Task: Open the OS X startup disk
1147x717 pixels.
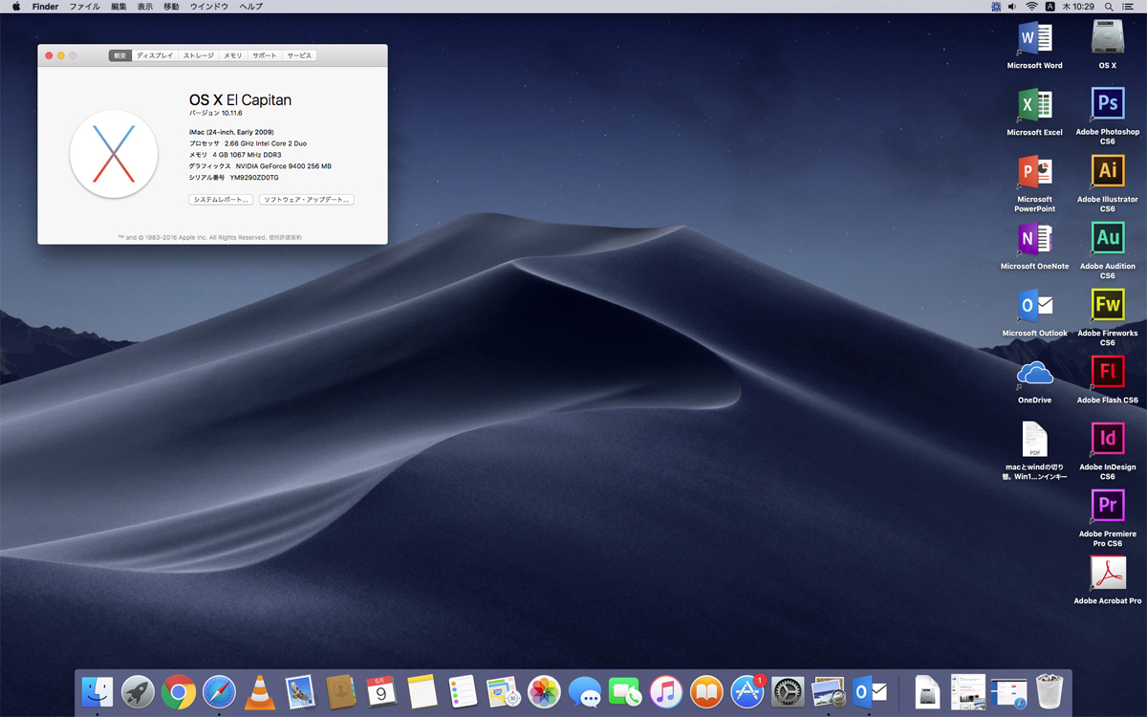Action: click(1106, 40)
